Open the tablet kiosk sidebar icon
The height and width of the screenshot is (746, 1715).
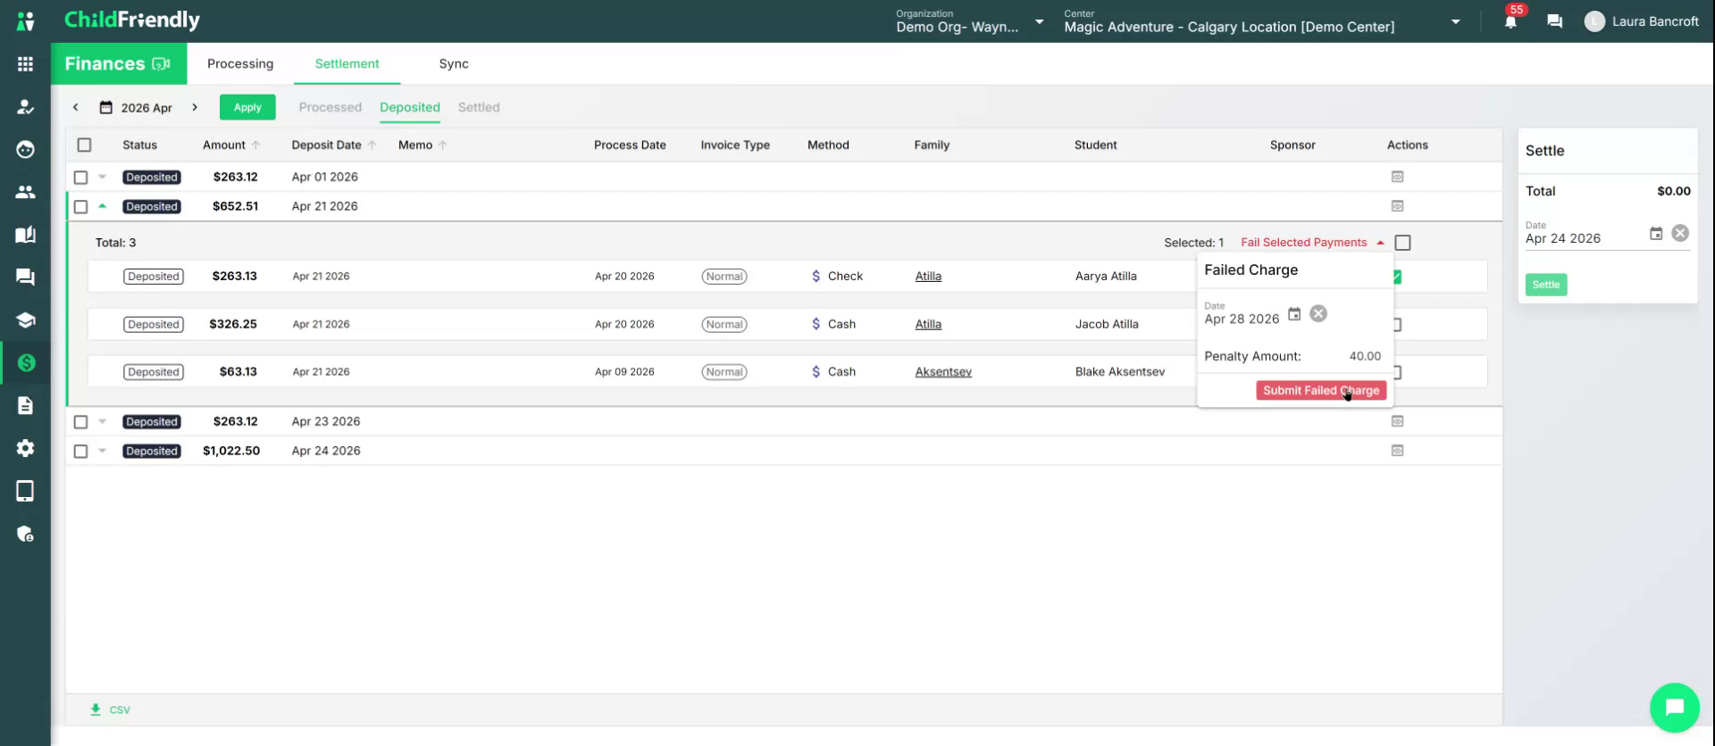click(25, 491)
